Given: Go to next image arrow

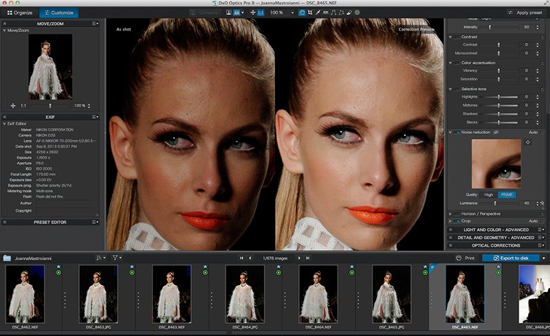Looking at the screenshot, I should 299,258.
